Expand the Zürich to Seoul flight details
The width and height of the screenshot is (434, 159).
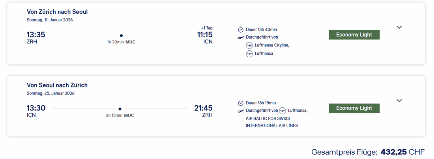[x=399, y=27]
